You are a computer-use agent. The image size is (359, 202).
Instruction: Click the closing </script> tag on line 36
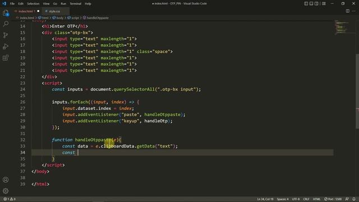coord(53,165)
